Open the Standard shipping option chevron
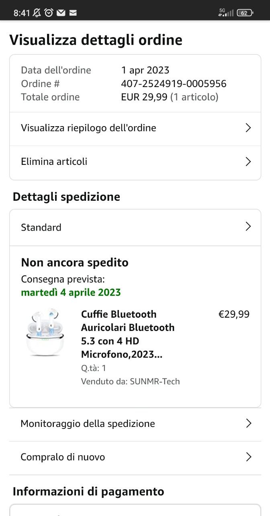The image size is (270, 516). [248, 227]
